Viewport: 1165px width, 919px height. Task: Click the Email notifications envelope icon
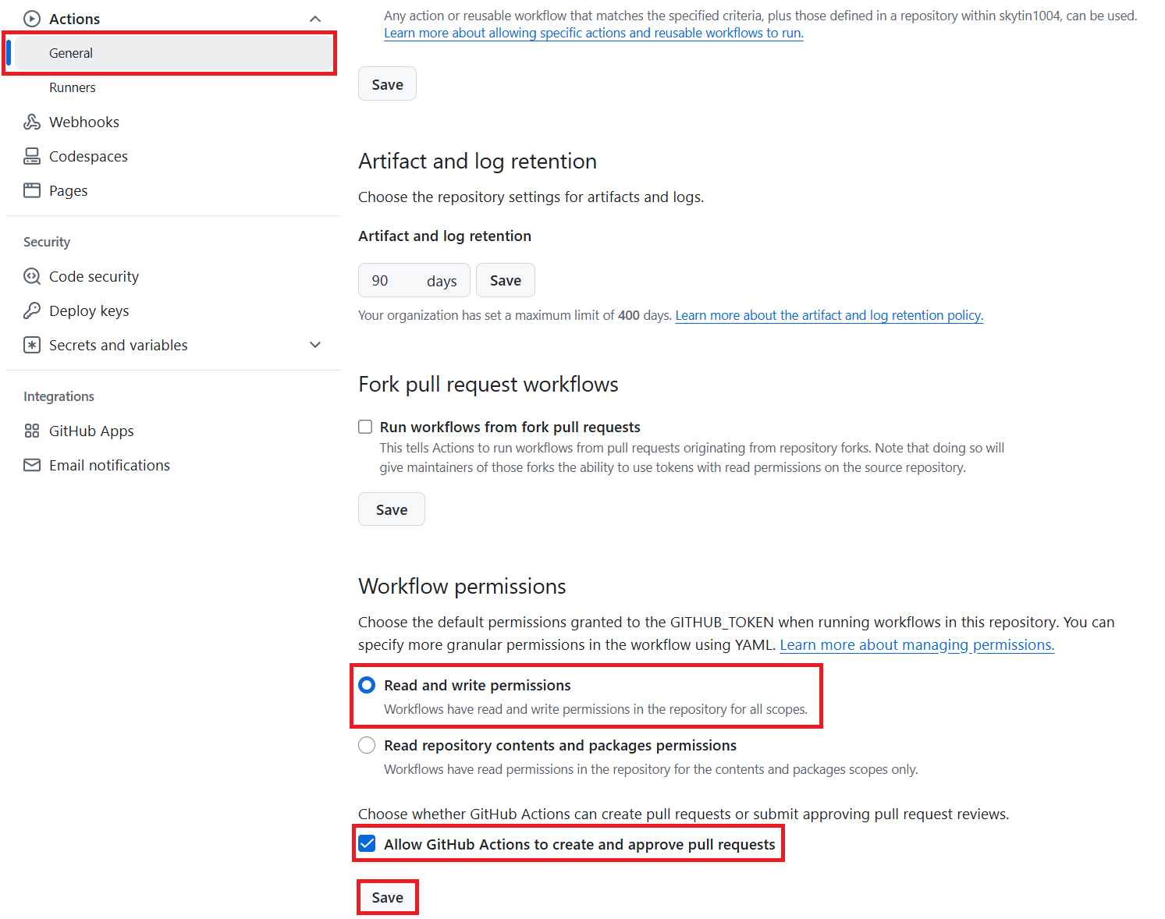pos(32,465)
